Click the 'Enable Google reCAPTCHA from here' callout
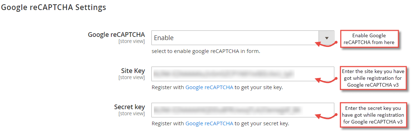 pos(369,39)
